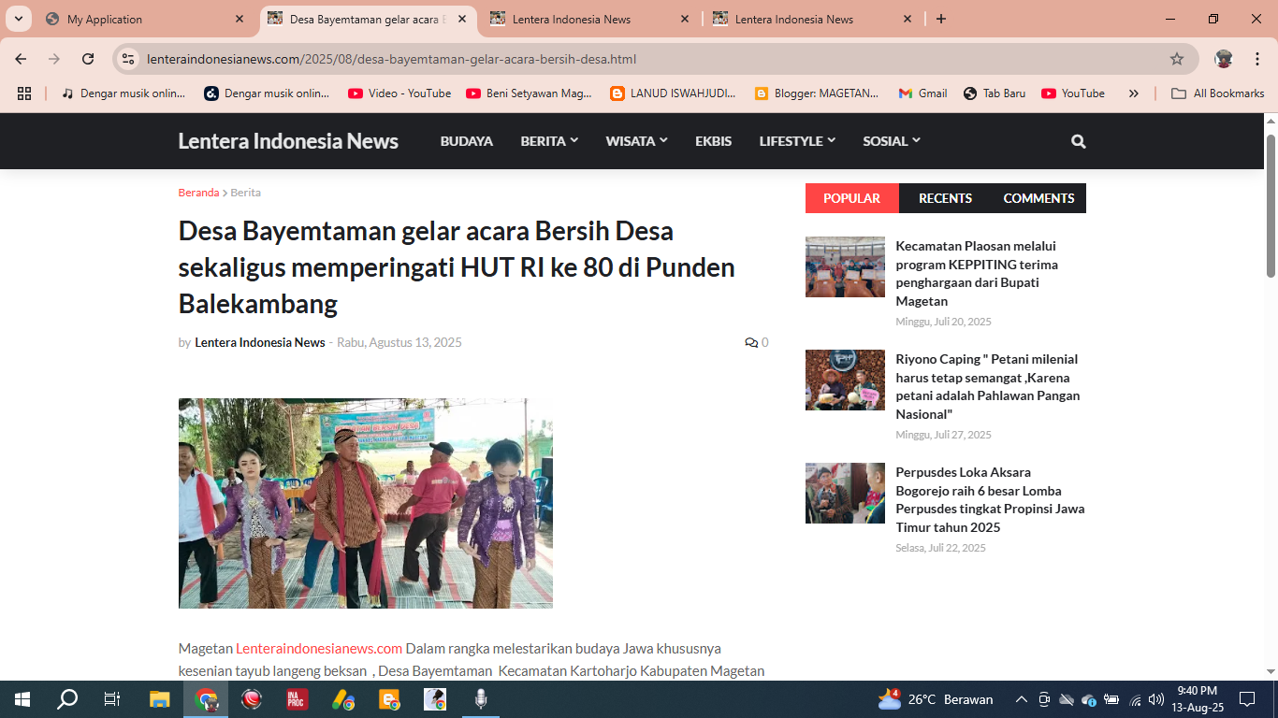The width and height of the screenshot is (1278, 718).
Task: Open the volume speaker icon
Action: [x=1156, y=699]
